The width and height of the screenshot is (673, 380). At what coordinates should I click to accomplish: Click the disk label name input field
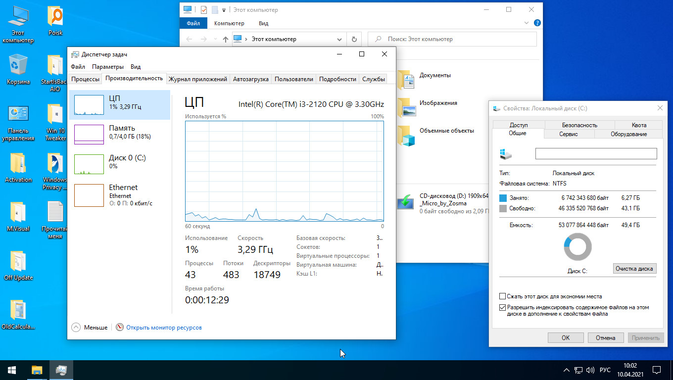click(x=596, y=154)
